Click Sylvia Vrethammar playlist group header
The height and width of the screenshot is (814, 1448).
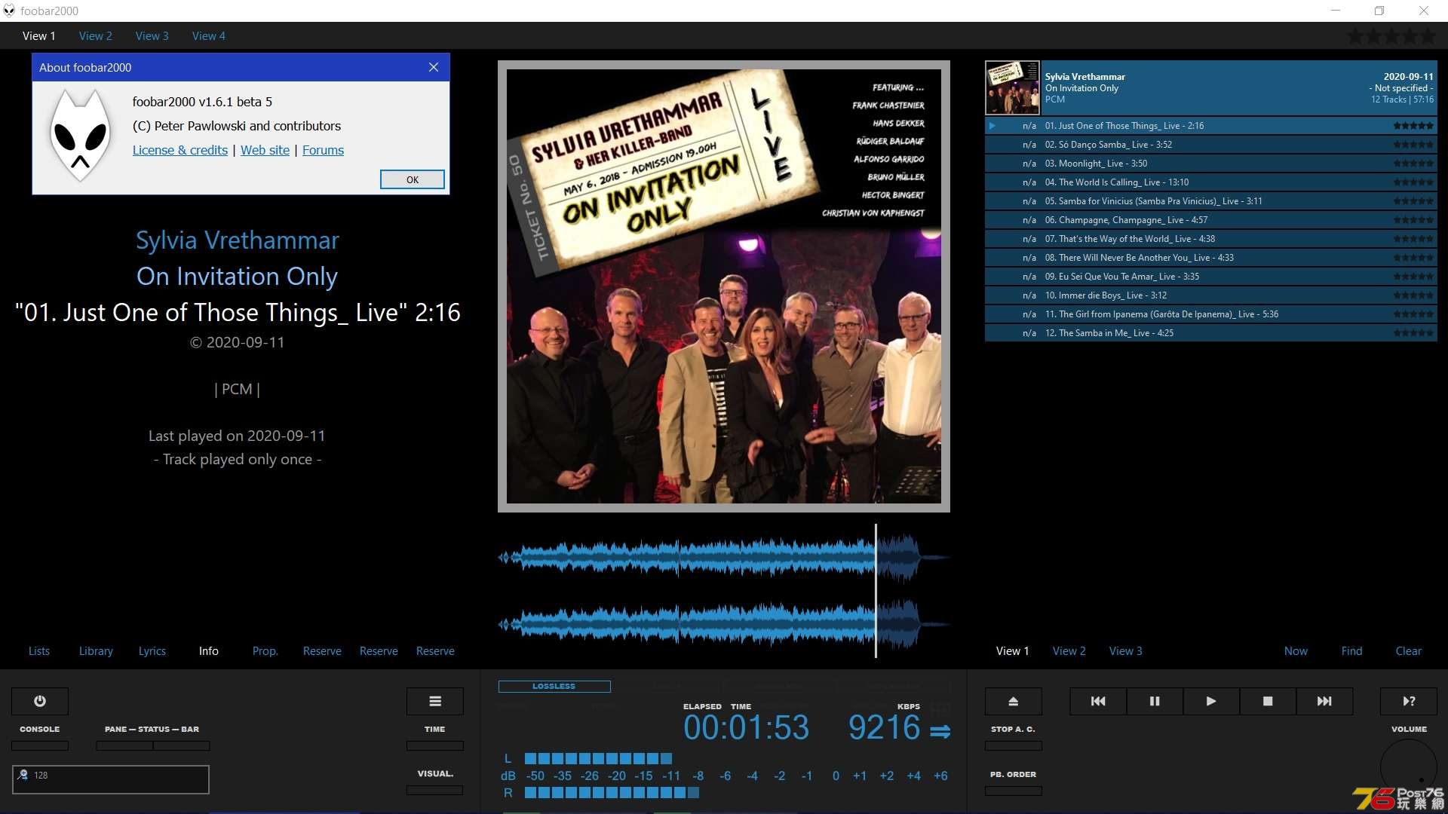point(1210,87)
